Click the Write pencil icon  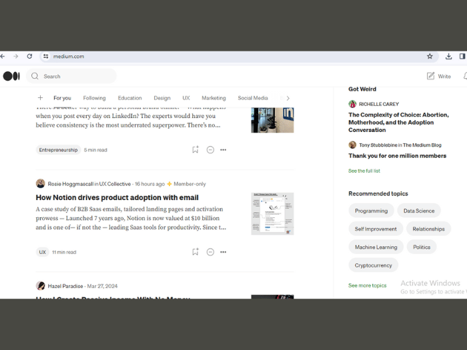pos(431,76)
